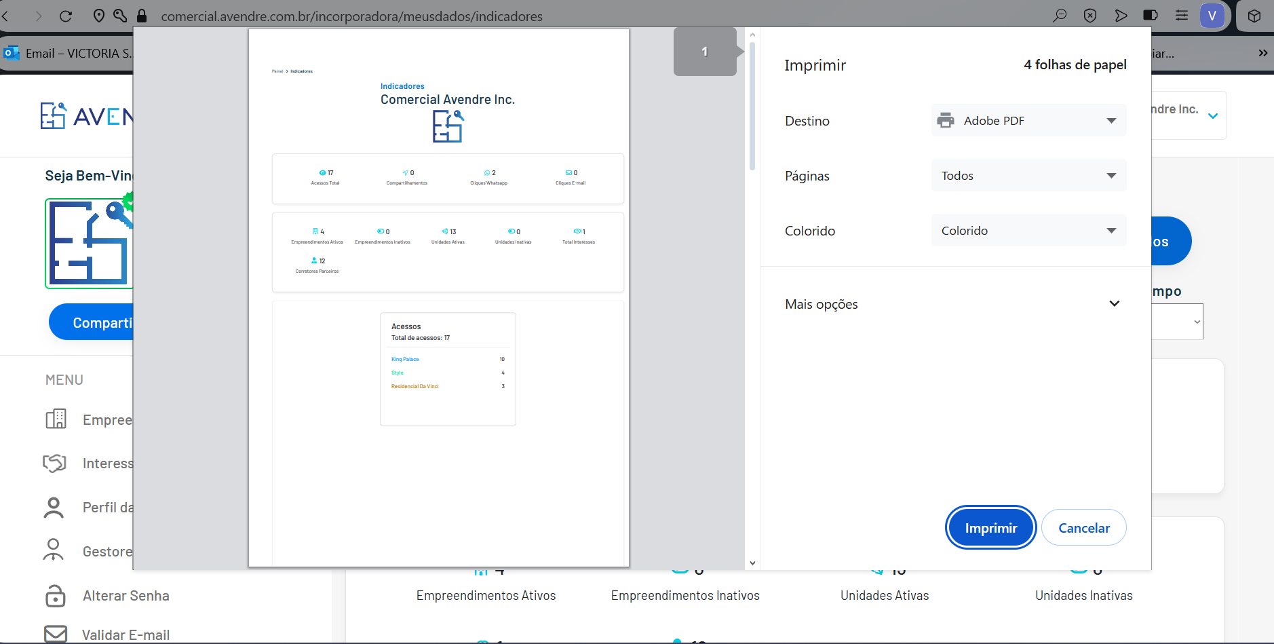Show more bookmarks with double chevron

tap(1262, 53)
